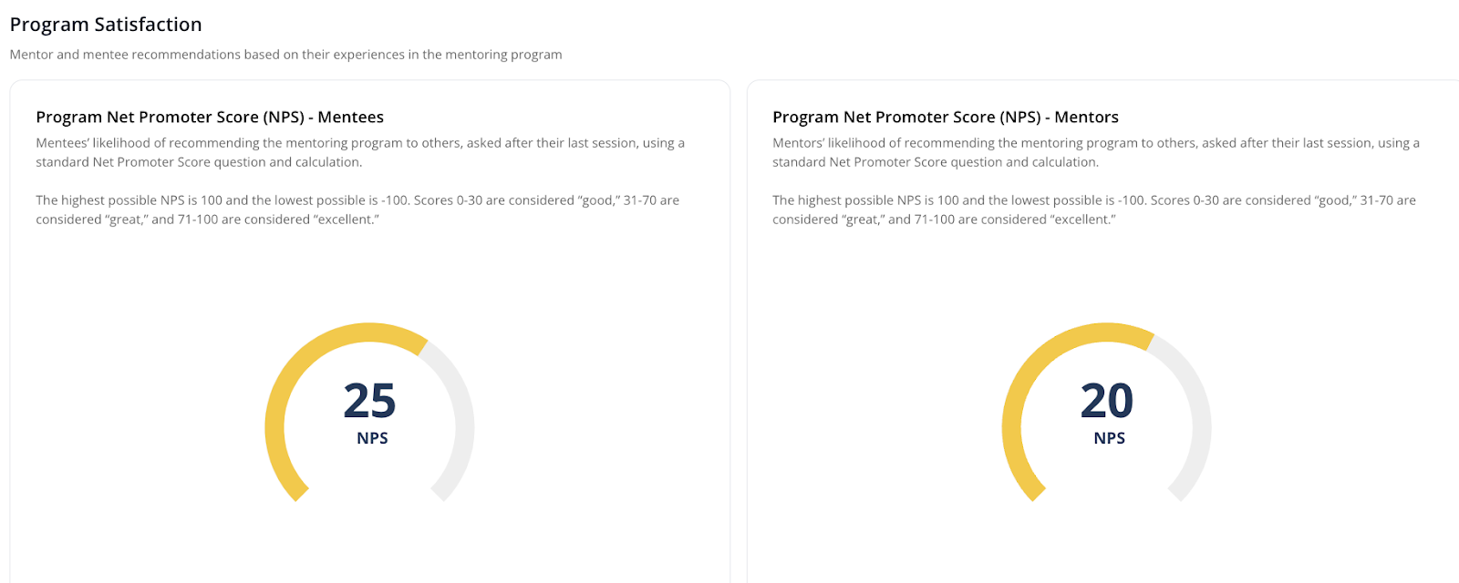Click the Mentors NPS score value 20
The image size is (1459, 583).
coord(1106,401)
